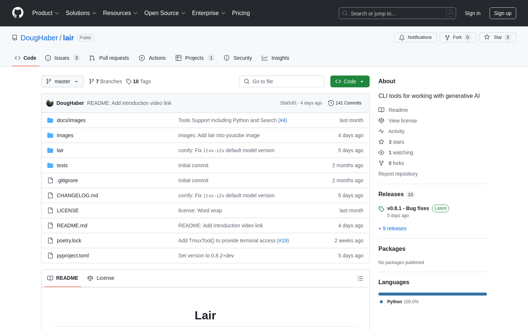Image resolution: width=528 pixels, height=330 pixels.
Task: Select the Code tab
Action: click(26, 58)
